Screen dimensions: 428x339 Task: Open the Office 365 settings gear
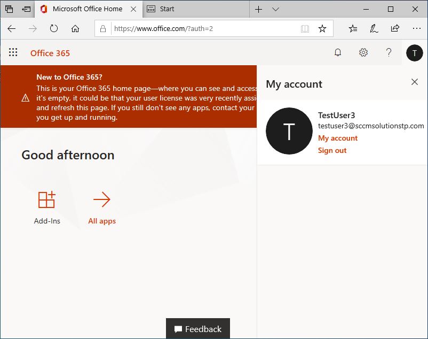coord(363,52)
